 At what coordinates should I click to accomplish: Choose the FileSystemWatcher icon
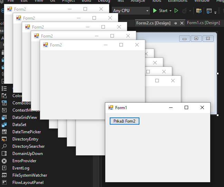pyautogui.click(x=4, y=175)
